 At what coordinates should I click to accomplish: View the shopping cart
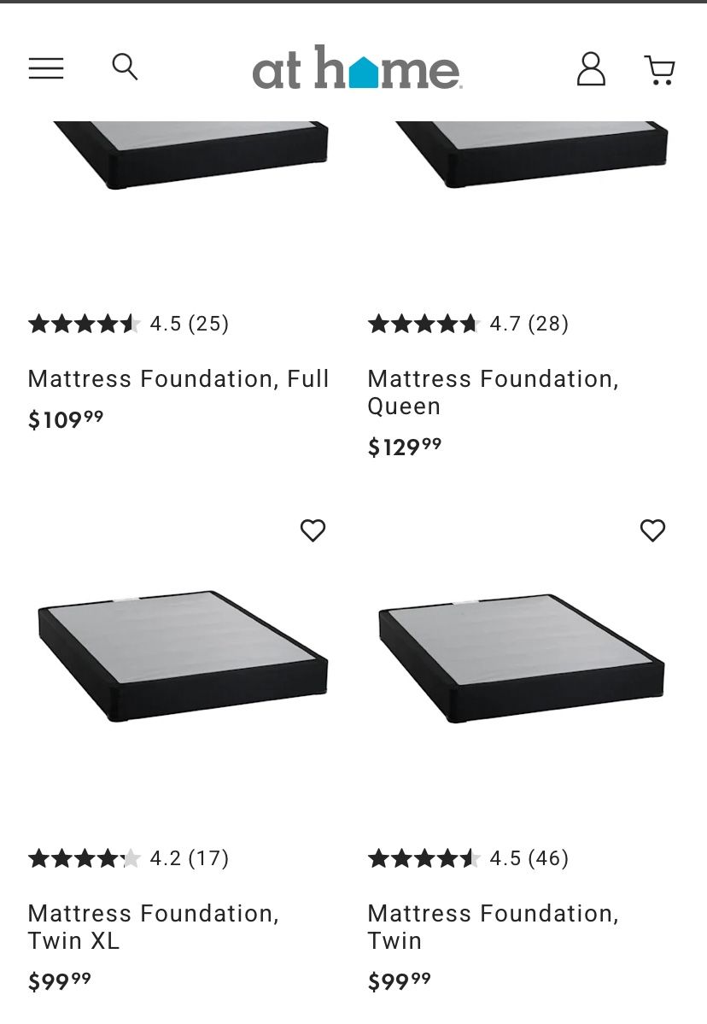(x=659, y=70)
